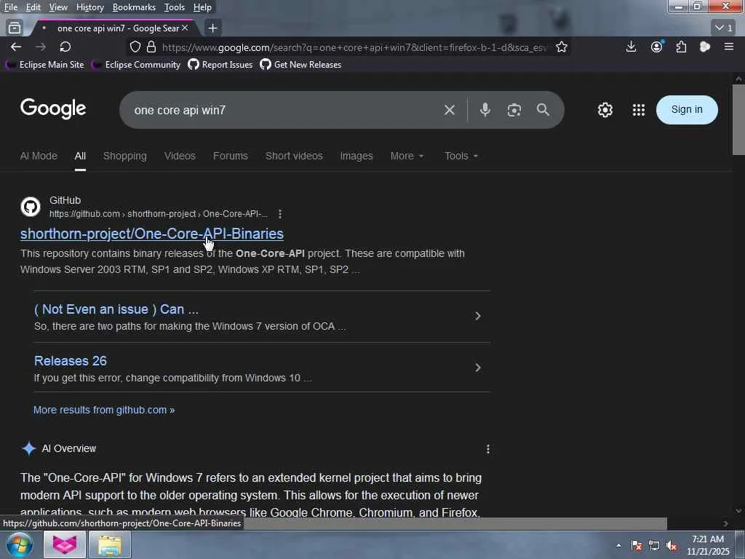This screenshot has height=559, width=745.
Task: Open the "( Not Even an issue ) Can ..." link
Action: [116, 309]
